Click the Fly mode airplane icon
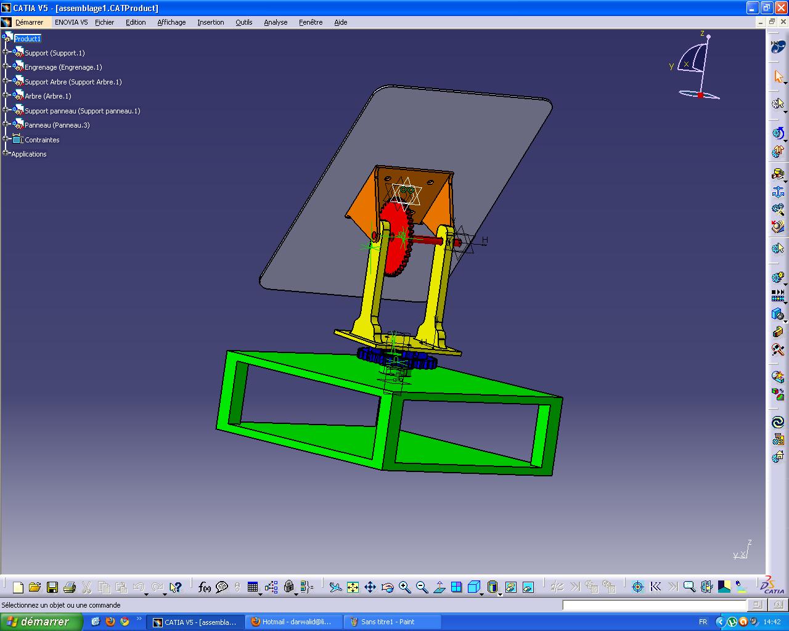This screenshot has width=789, height=631. (335, 587)
